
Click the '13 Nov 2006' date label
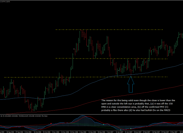(65, 132)
